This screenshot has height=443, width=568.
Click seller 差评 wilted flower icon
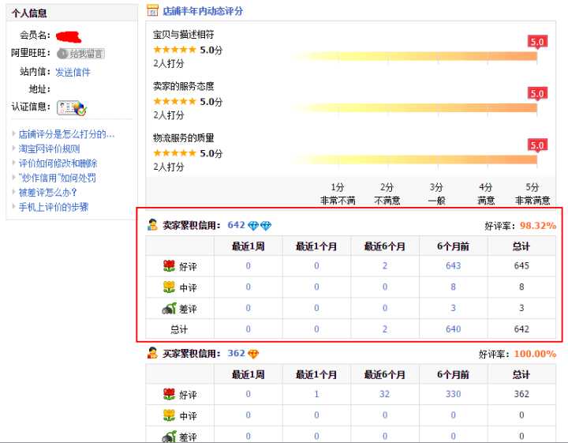169,308
